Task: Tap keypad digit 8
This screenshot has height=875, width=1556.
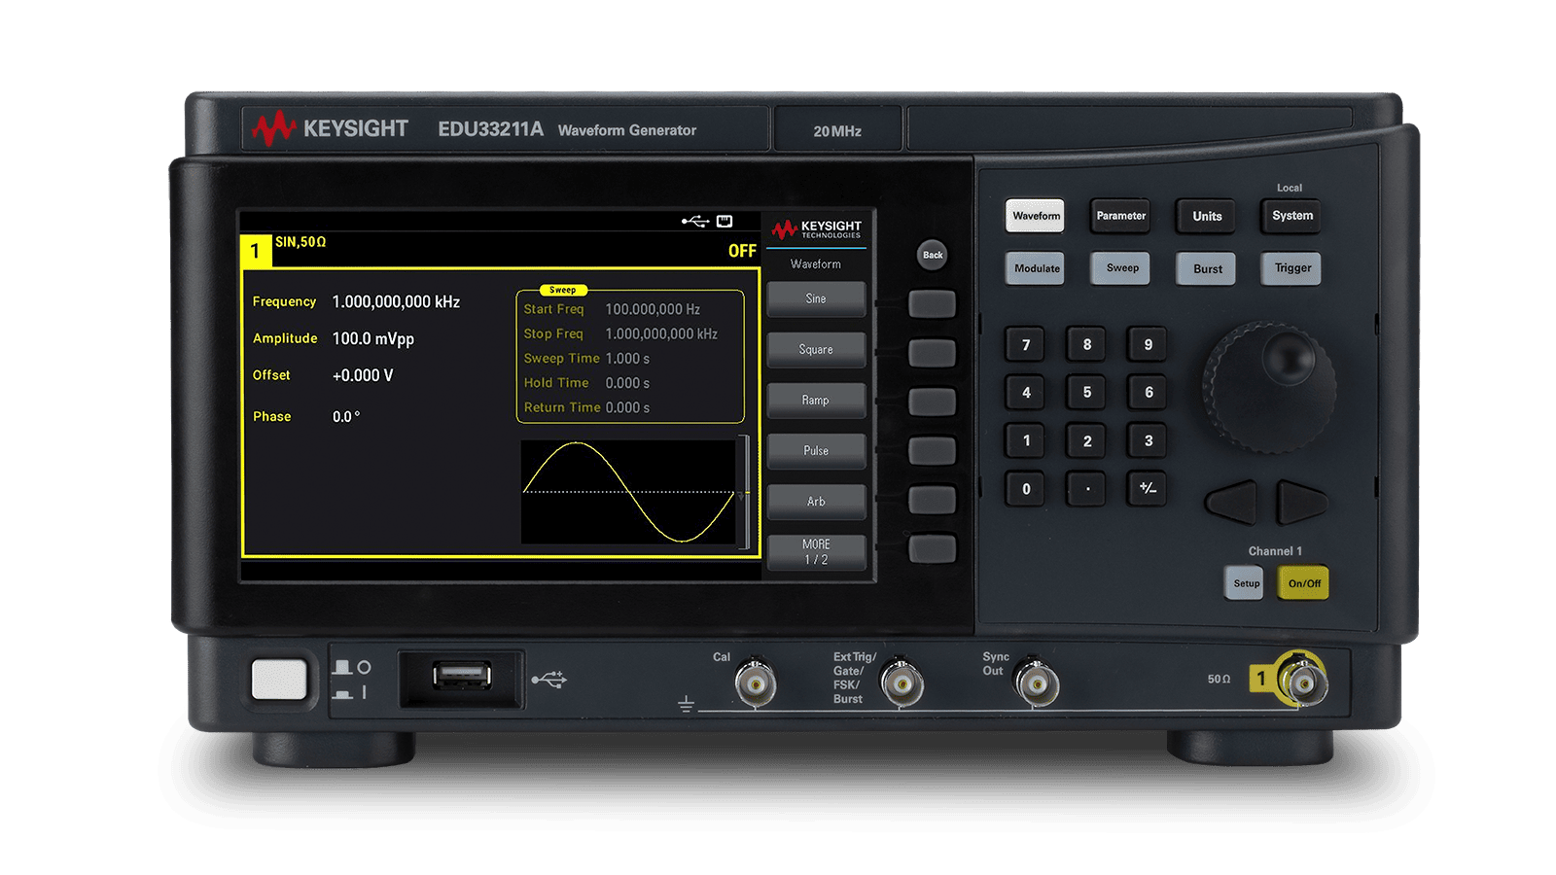Action: click(x=1086, y=344)
